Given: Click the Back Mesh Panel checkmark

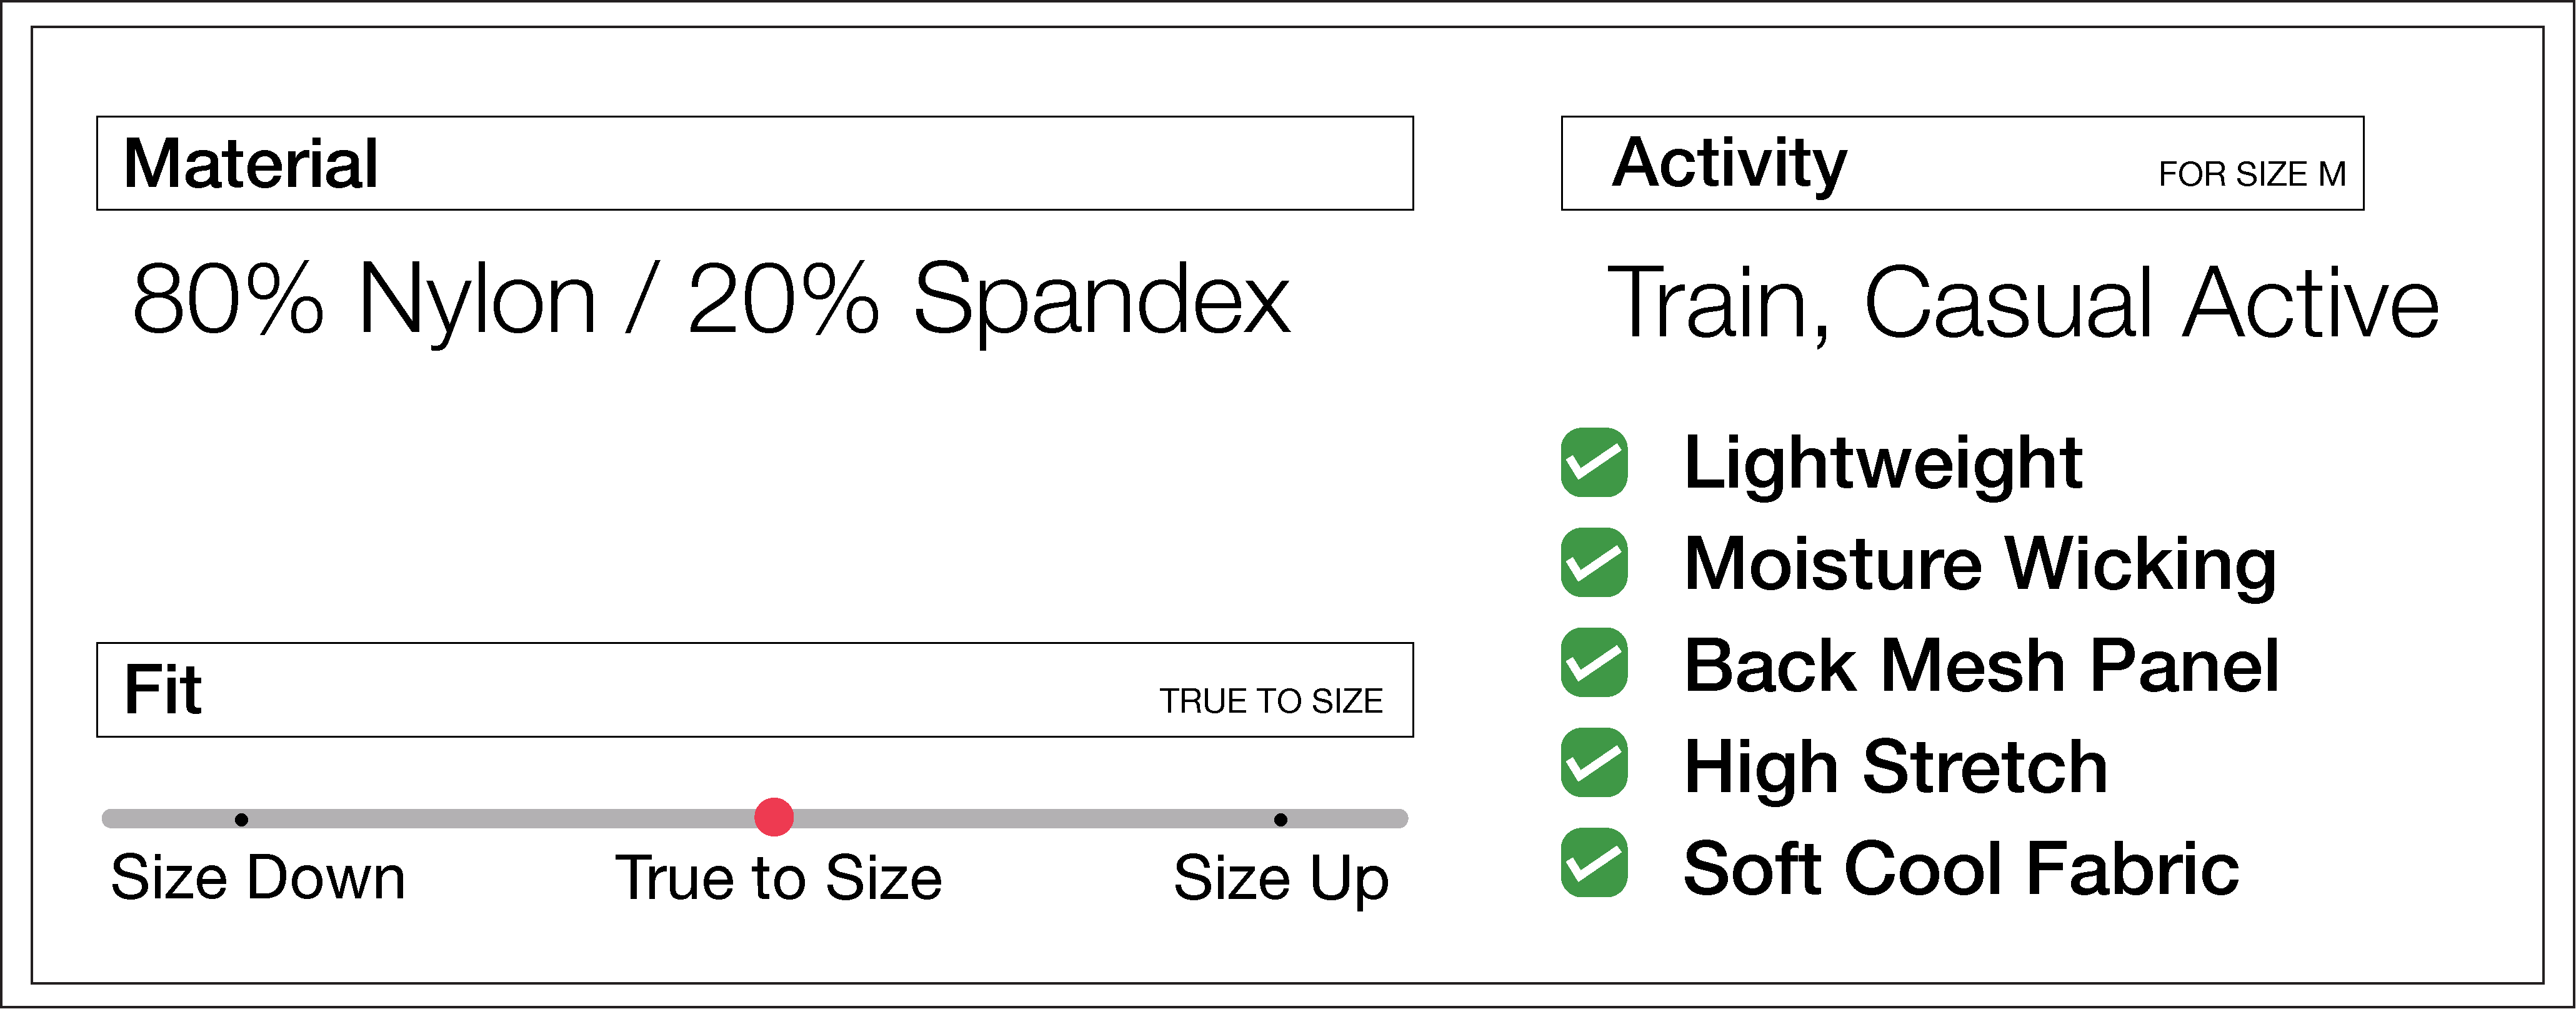Looking at the screenshot, I should 1594,662.
